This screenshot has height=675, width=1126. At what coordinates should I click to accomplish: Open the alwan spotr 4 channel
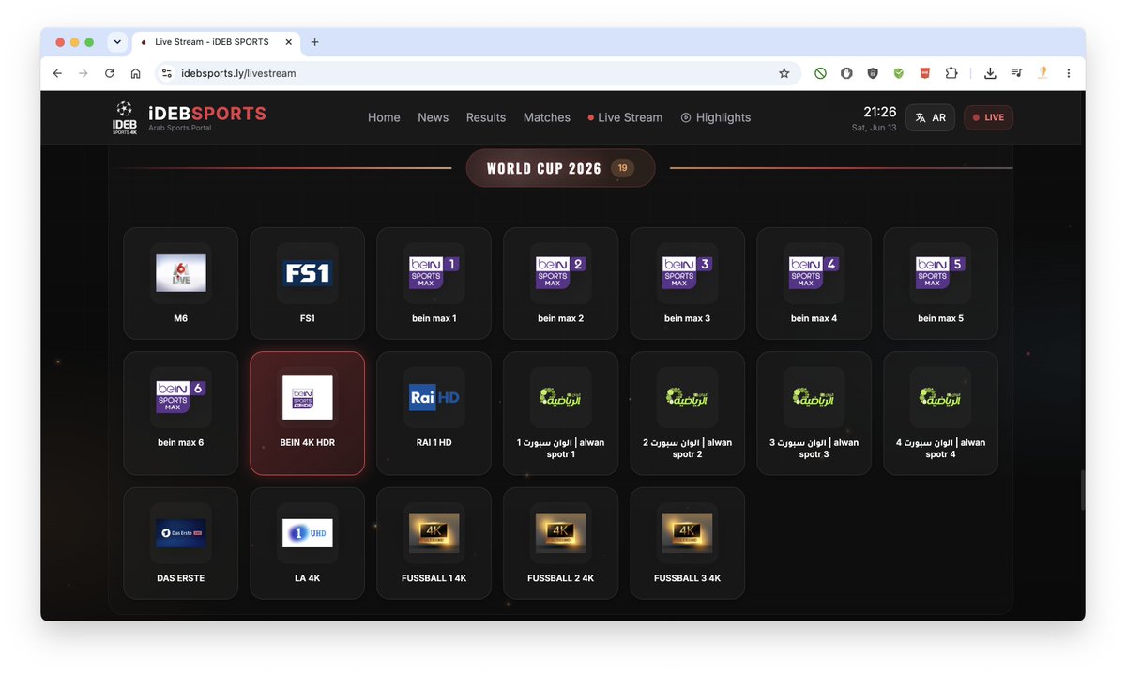(x=940, y=413)
